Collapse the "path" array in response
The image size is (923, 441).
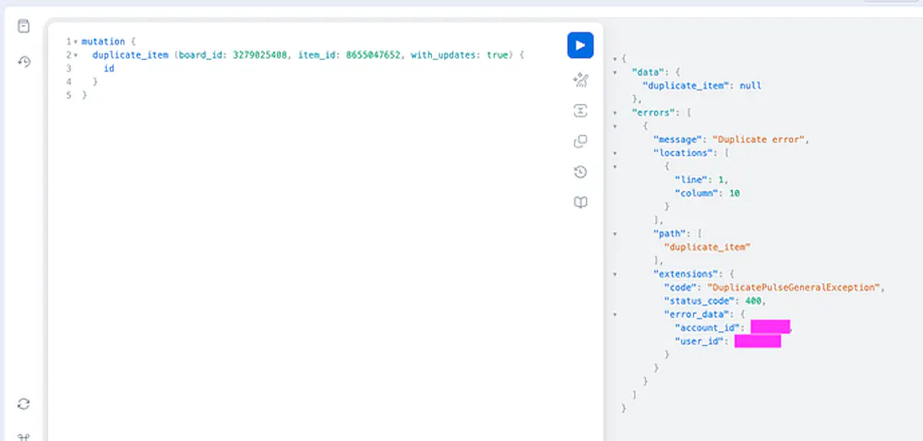(x=615, y=234)
